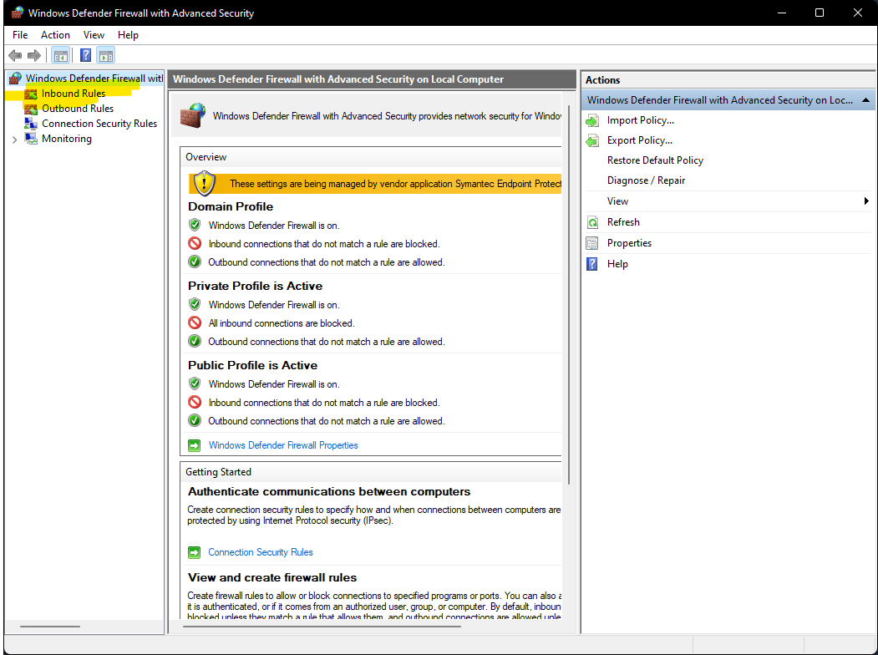Click the blue Help toolbar icon
The image size is (878, 655).
86,55
